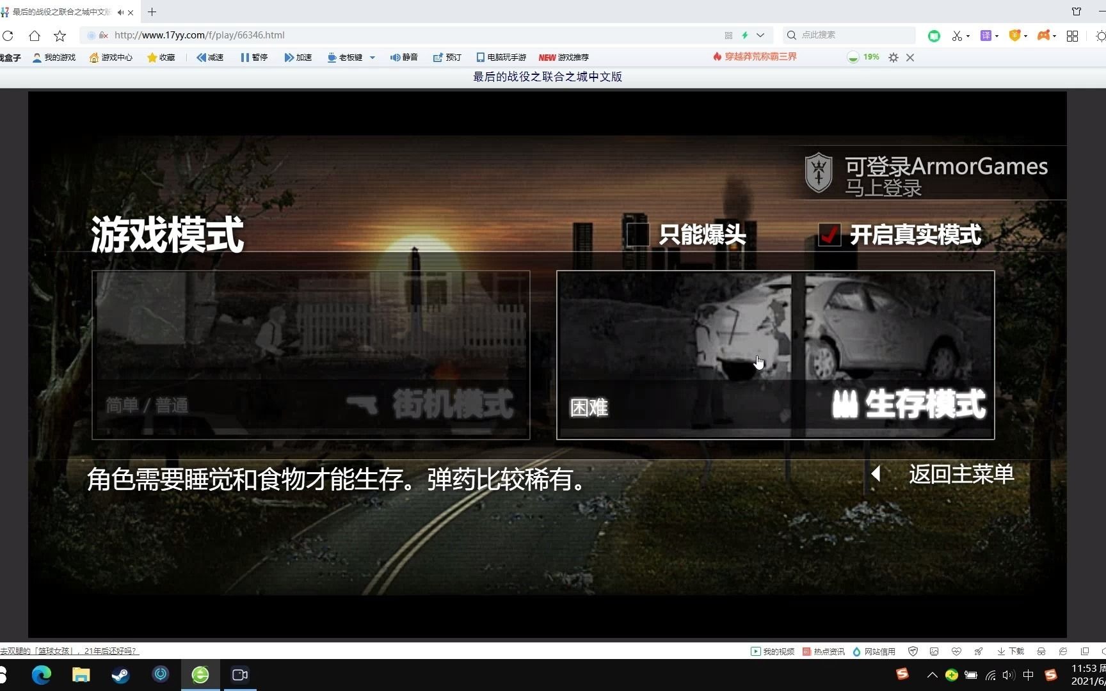
Task: Open the QR code icon in address bar
Action: point(728,35)
